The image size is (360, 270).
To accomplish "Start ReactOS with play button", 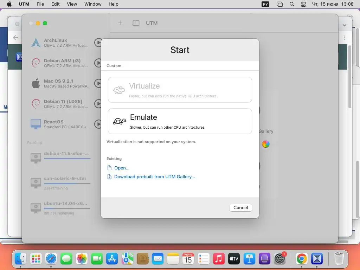I will tap(98, 124).
